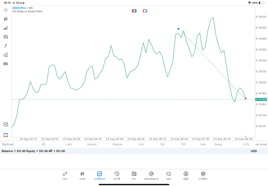Open the M5 timeframe selector
Viewport: 268px width, 187px height.
(6, 64)
